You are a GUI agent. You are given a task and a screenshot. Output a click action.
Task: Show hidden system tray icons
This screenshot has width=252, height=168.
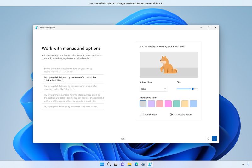point(243,164)
